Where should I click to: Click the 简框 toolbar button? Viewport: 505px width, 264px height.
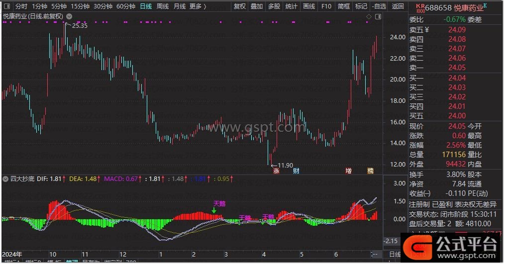pos(344,6)
